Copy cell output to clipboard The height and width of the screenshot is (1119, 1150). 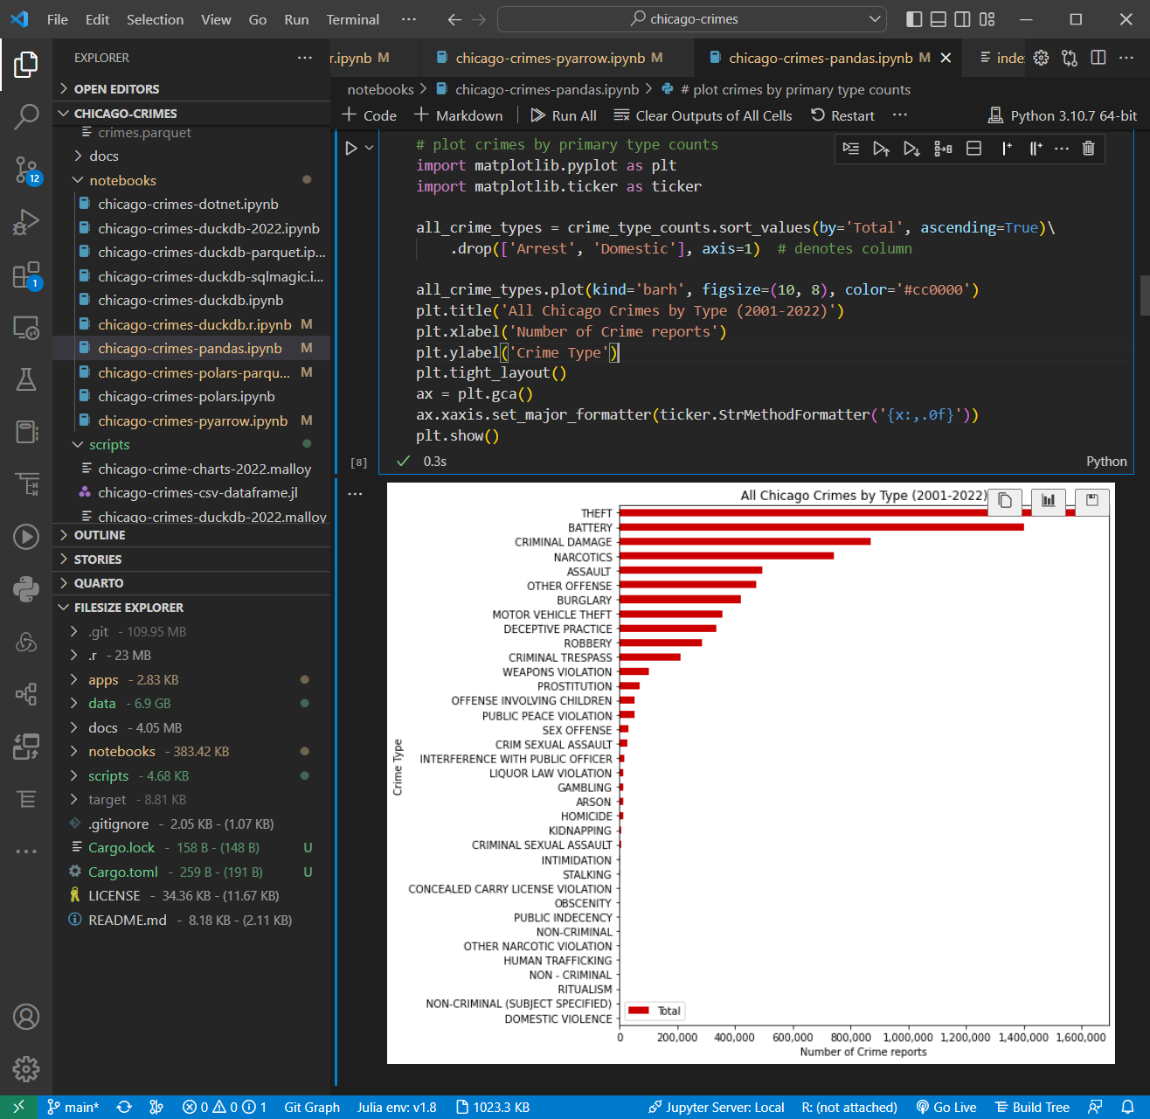tap(1005, 500)
